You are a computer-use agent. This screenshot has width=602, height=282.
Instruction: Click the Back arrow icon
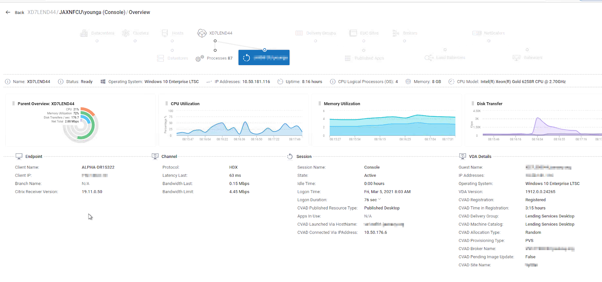coord(8,12)
